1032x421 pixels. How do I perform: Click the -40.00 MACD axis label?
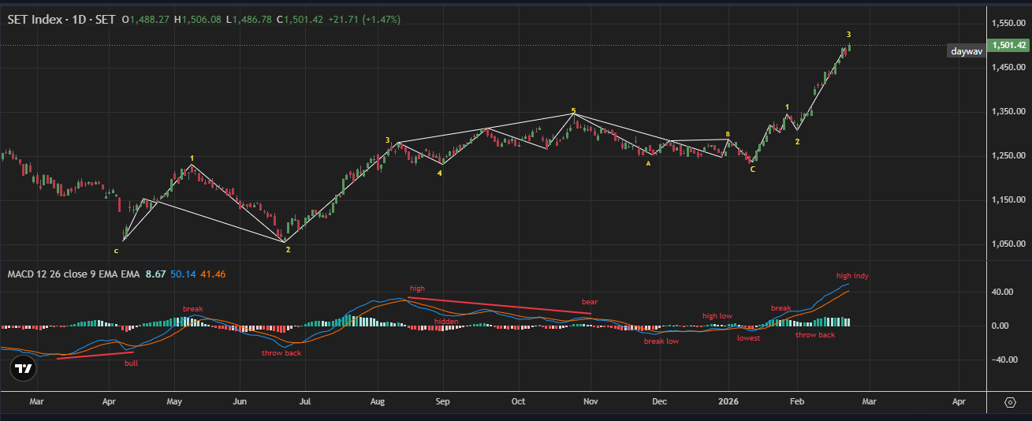pyautogui.click(x=1006, y=360)
